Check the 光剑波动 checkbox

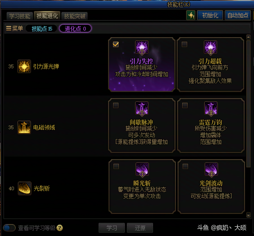coord(185,166)
